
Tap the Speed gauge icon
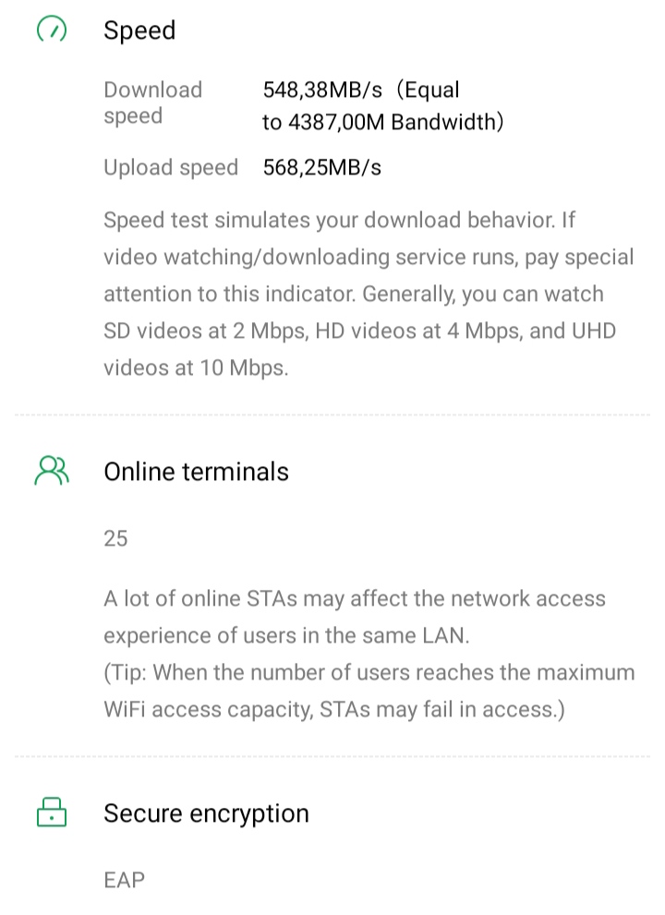point(52,30)
